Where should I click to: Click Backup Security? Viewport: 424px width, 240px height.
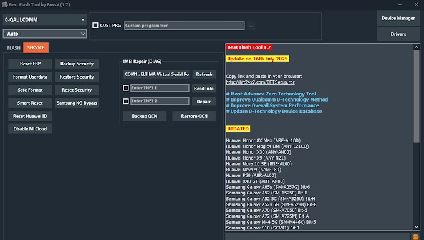tap(77, 64)
